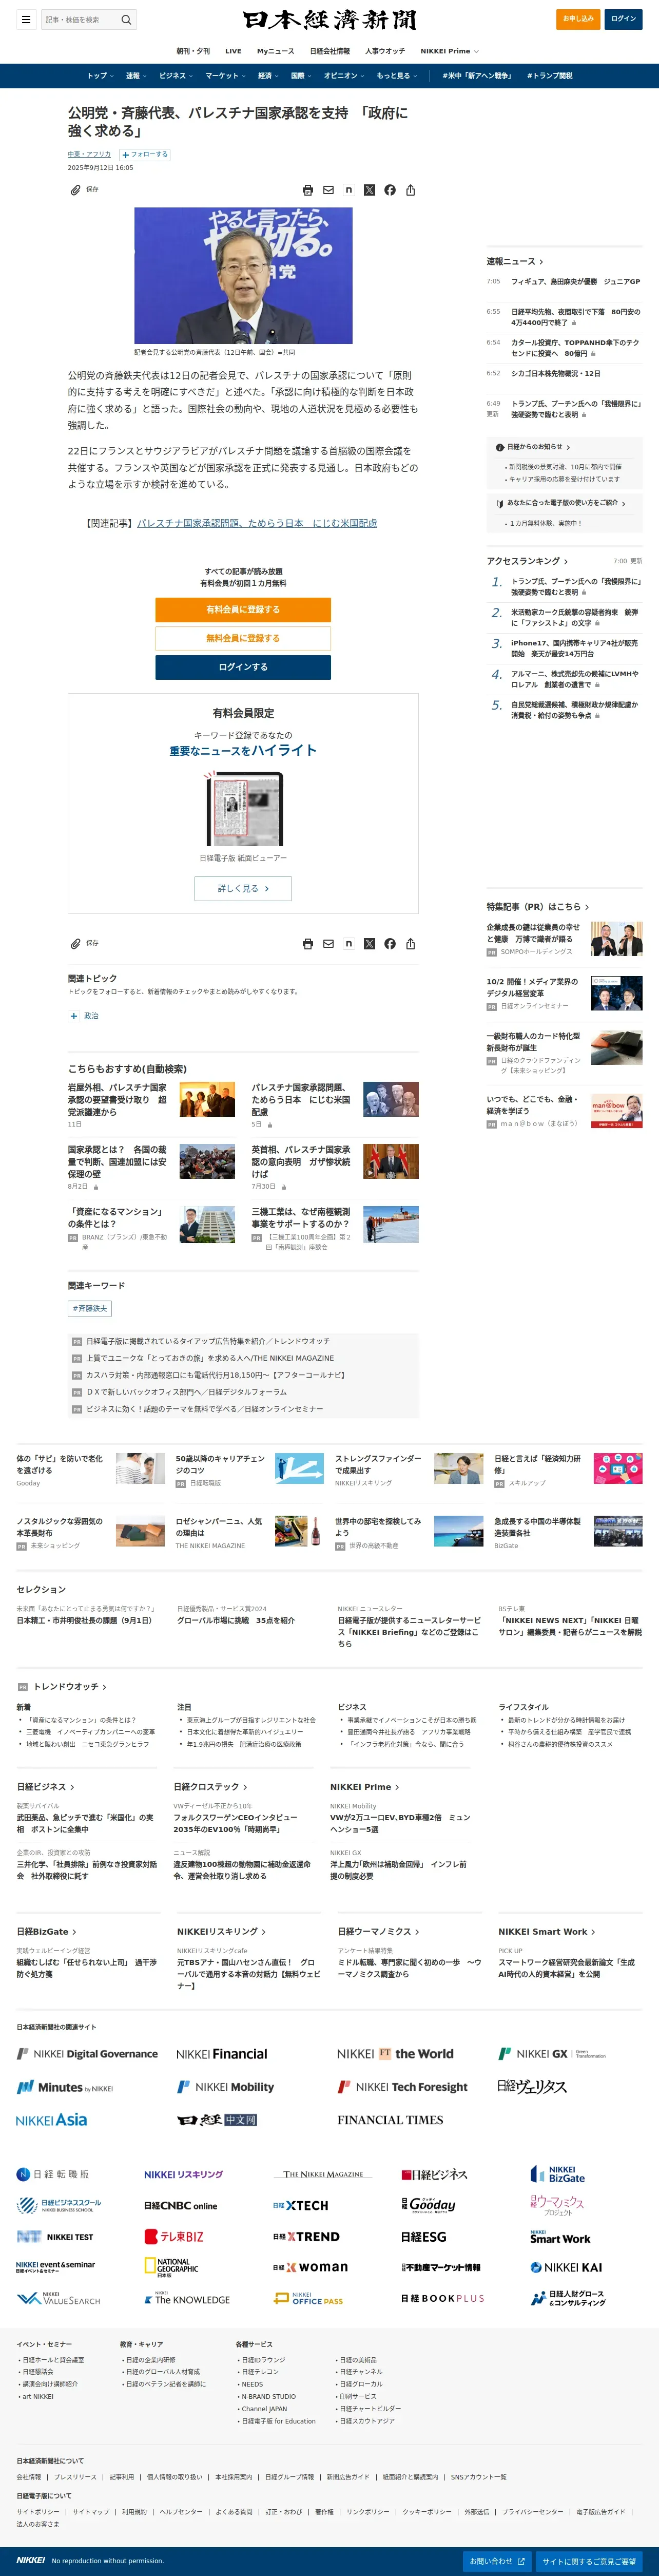
Task: Click the 無料会員に登録する button
Action: [243, 638]
